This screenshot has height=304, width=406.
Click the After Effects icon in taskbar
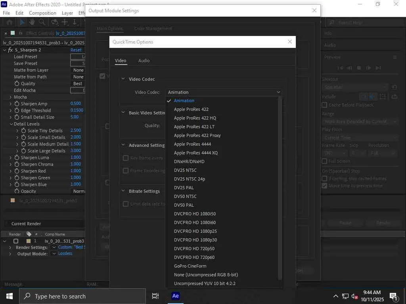[x=176, y=296]
